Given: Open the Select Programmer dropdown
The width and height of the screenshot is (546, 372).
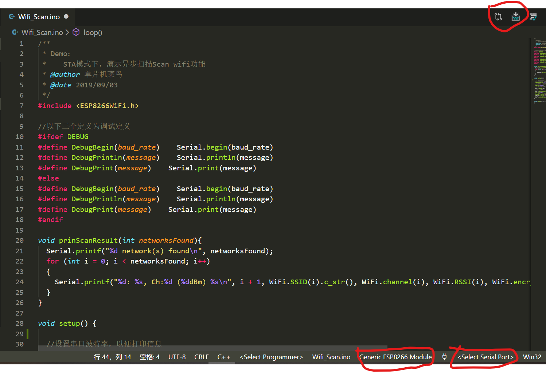Looking at the screenshot, I should [x=271, y=357].
